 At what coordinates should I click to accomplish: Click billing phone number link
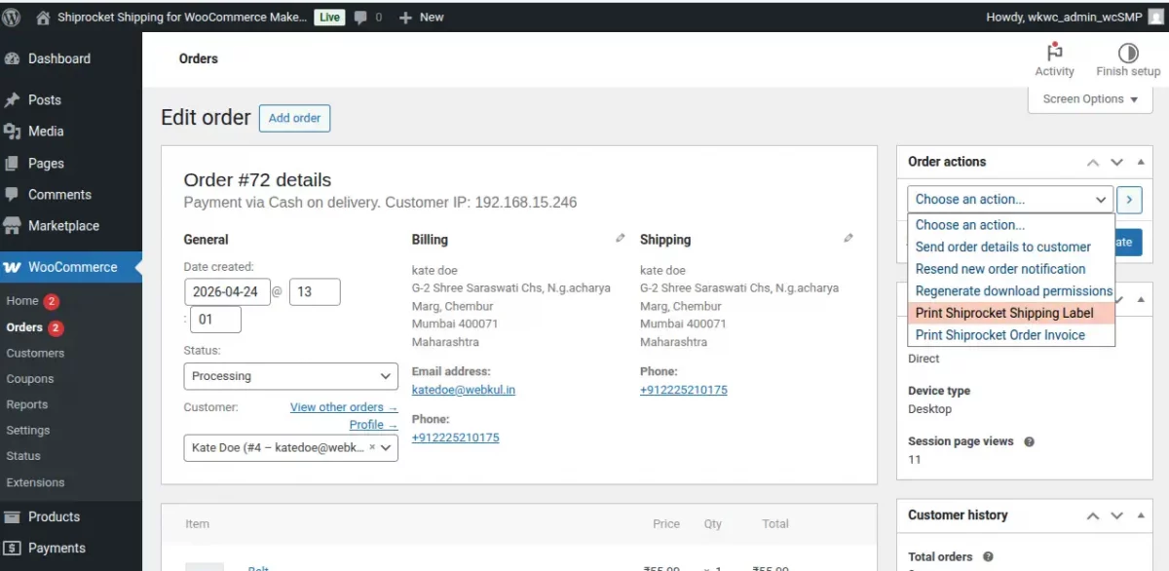coord(456,438)
